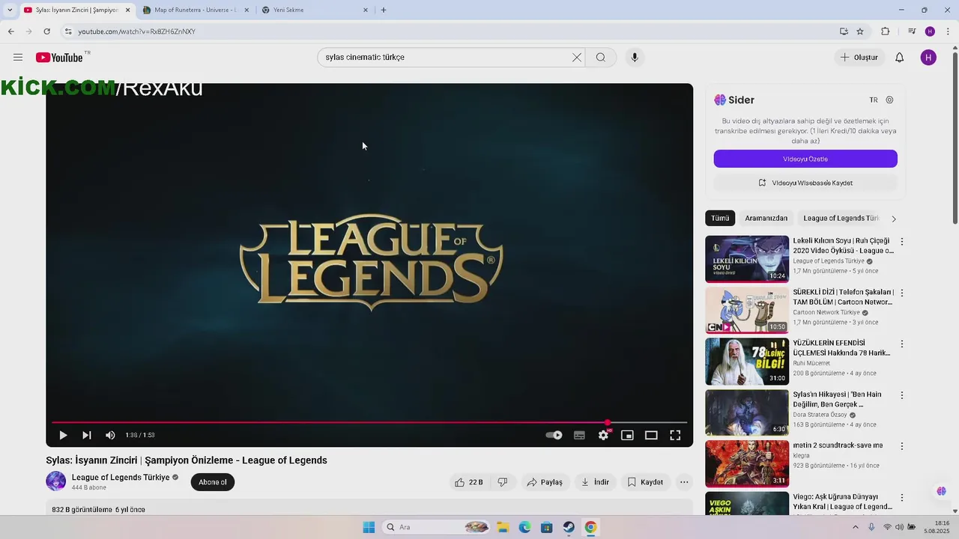Image resolution: width=959 pixels, height=539 pixels.
Task: Click the search magnifier button
Action: click(601, 58)
